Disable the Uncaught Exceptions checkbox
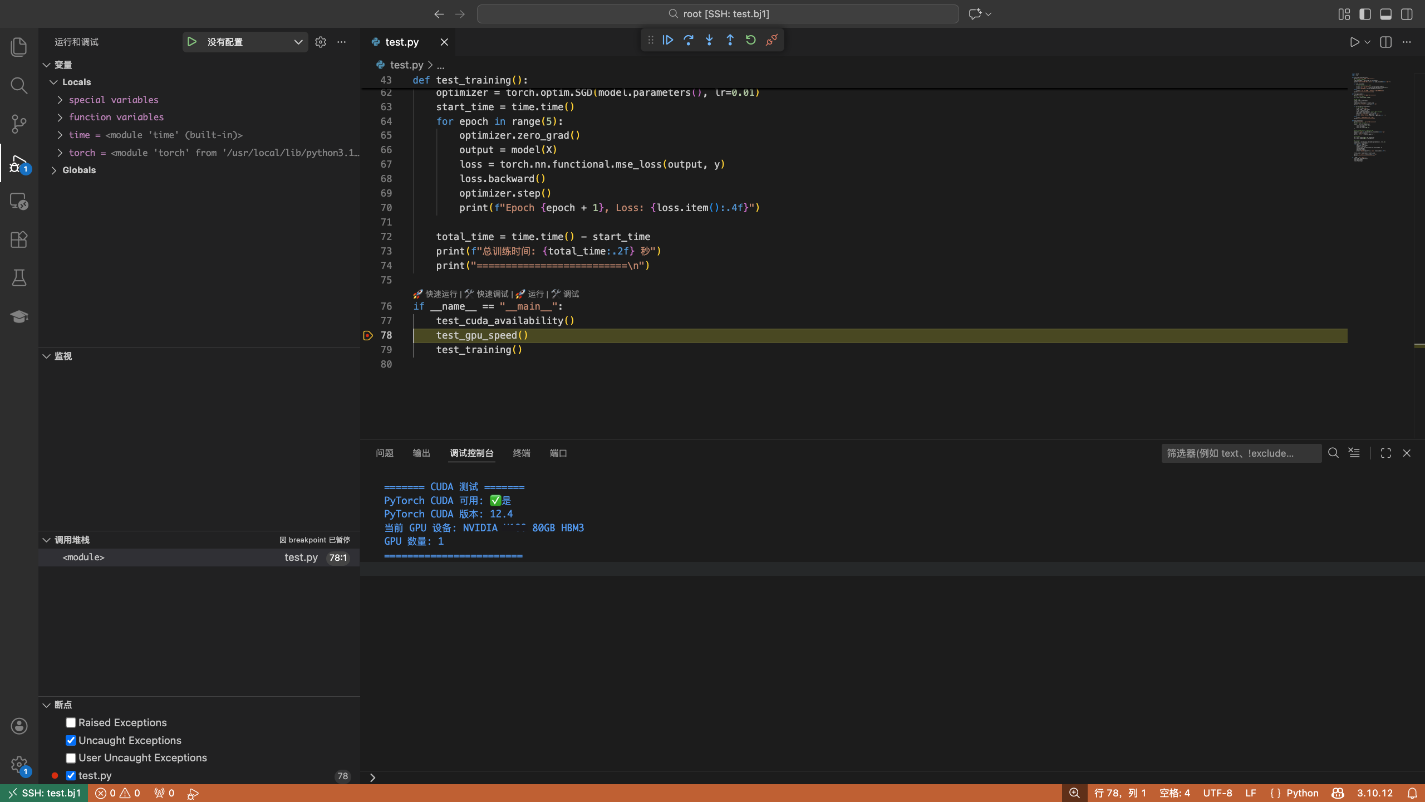This screenshot has width=1425, height=802. coord(70,740)
